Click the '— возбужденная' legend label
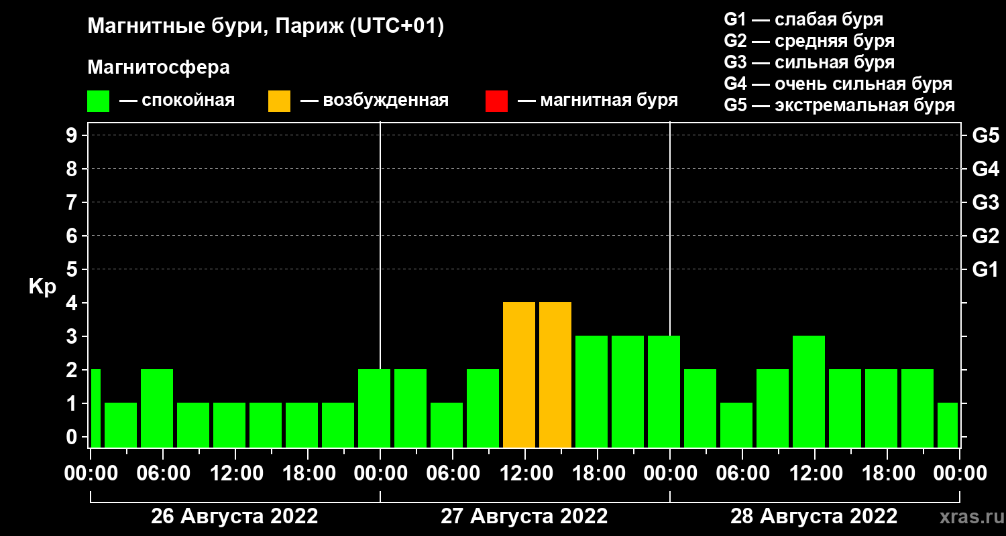This screenshot has height=536, width=1006. coord(374,101)
